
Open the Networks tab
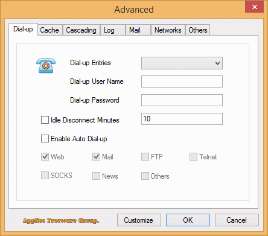pos(168,30)
